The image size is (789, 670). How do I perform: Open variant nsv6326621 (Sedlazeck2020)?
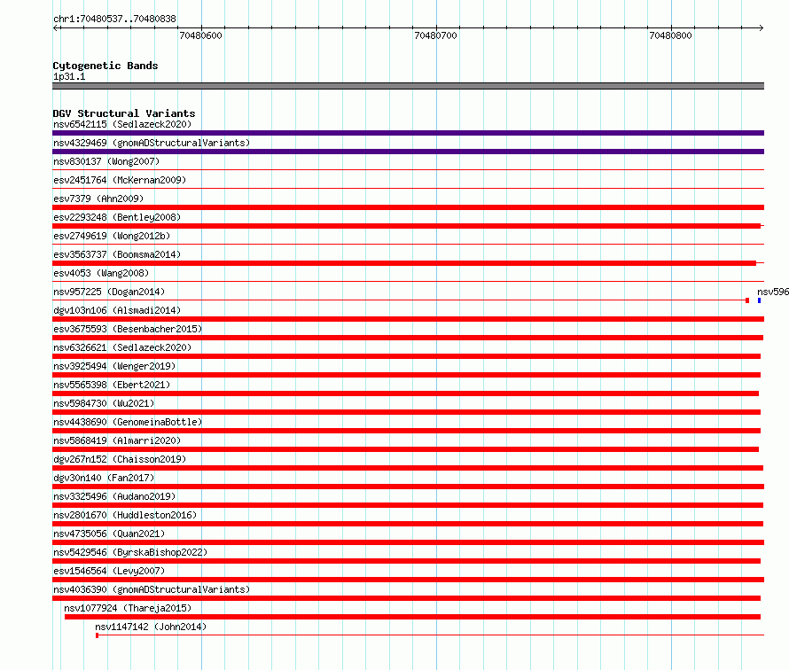122,347
